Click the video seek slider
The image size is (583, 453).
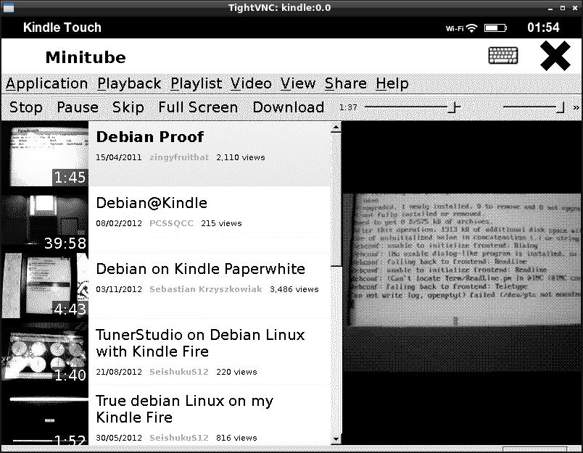click(413, 108)
